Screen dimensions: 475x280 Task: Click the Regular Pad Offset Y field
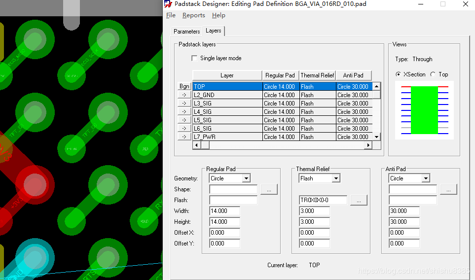tap(224, 244)
